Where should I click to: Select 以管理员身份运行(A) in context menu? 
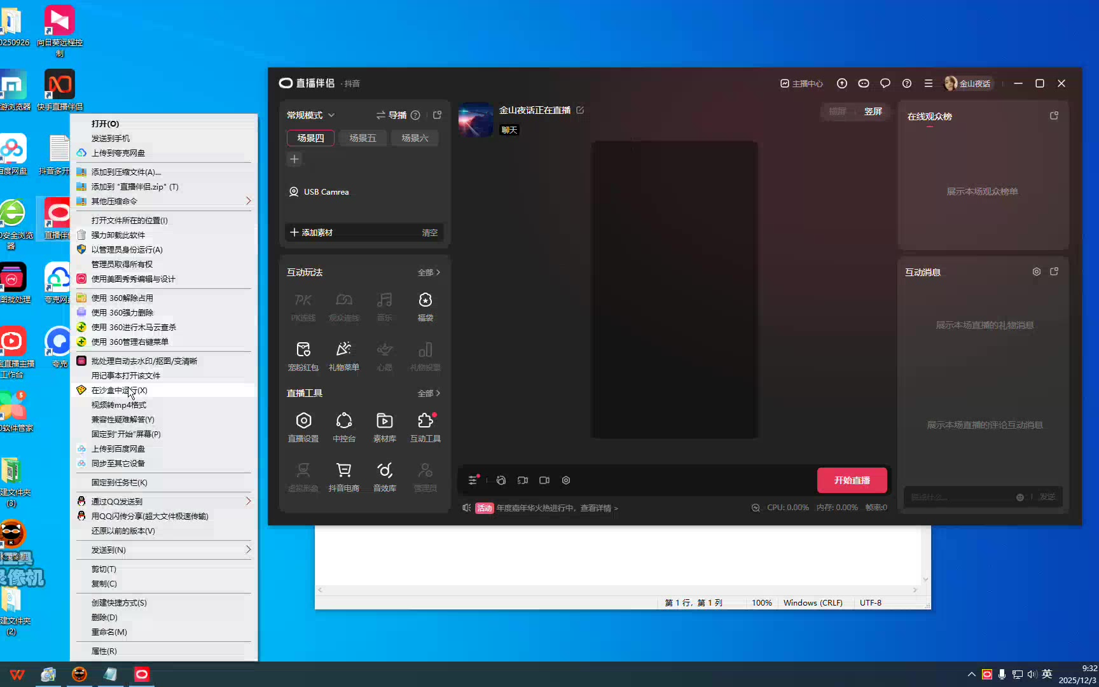point(127,249)
